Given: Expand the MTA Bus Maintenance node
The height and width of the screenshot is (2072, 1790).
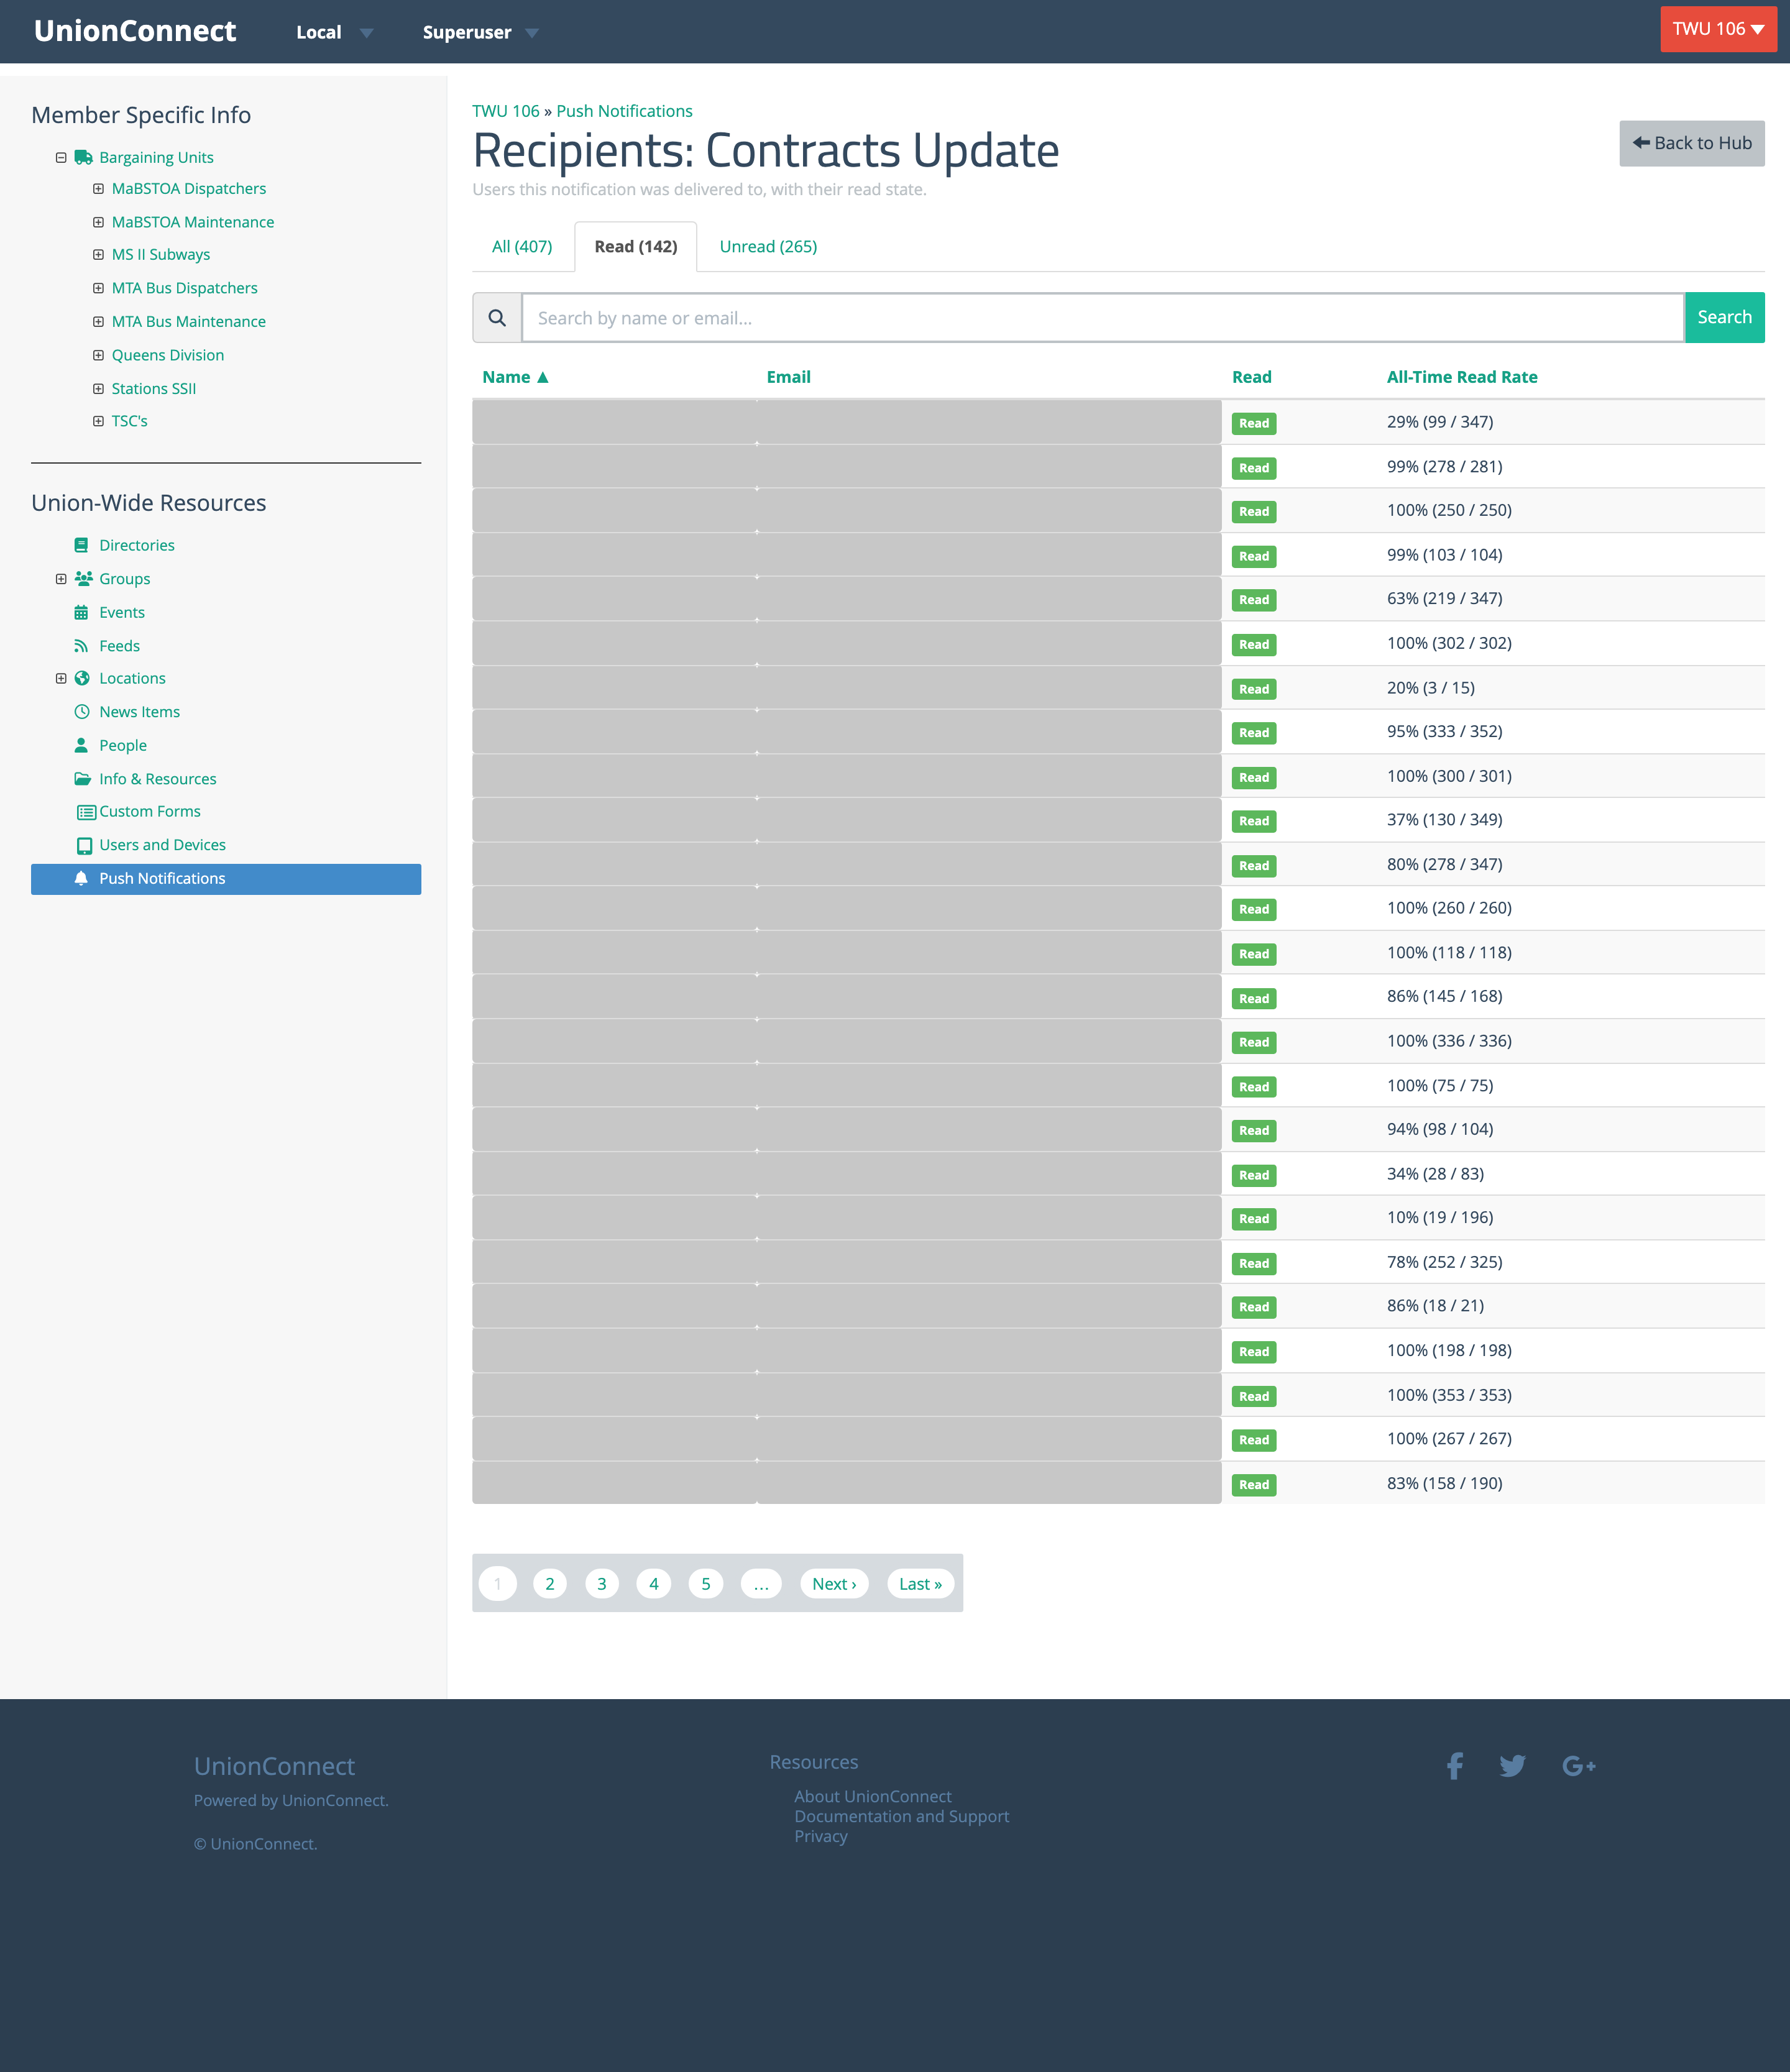Looking at the screenshot, I should pos(98,321).
